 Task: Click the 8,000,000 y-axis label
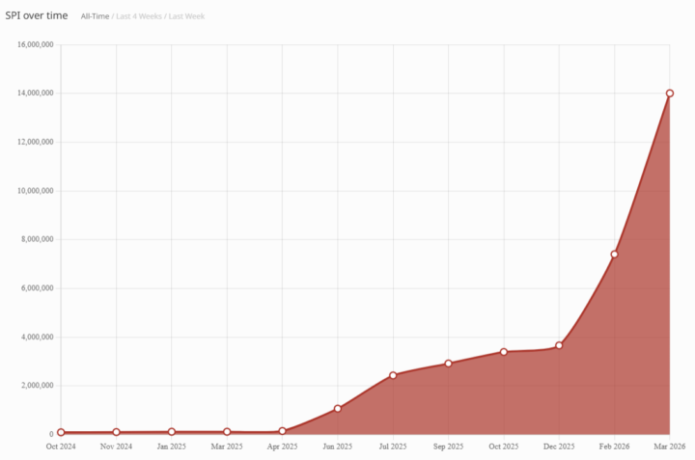(38, 239)
